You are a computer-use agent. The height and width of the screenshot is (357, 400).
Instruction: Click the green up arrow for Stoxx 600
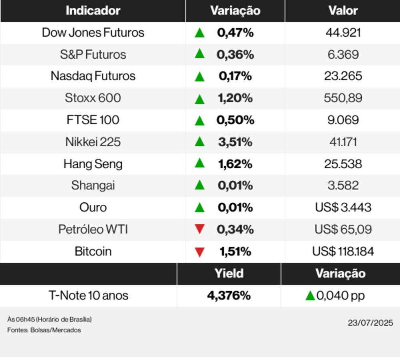click(x=200, y=98)
